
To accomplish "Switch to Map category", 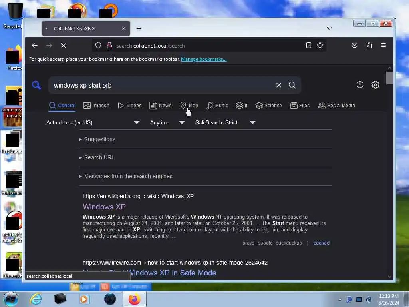I will click(189, 106).
